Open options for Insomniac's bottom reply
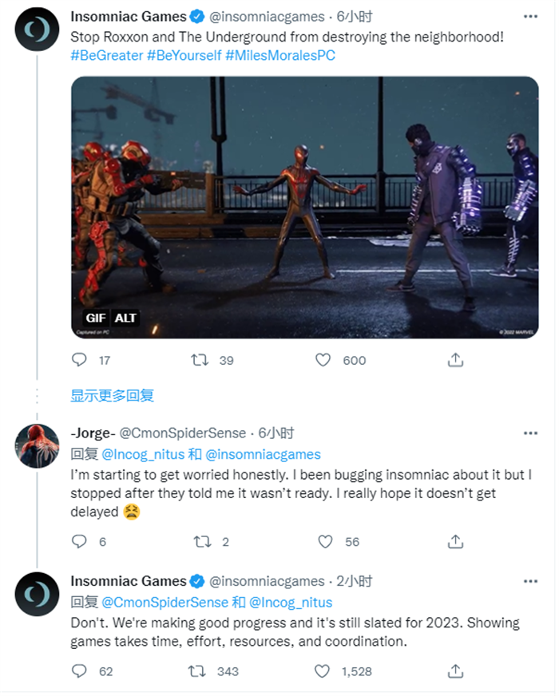The height and width of the screenshot is (696, 559). [x=530, y=582]
